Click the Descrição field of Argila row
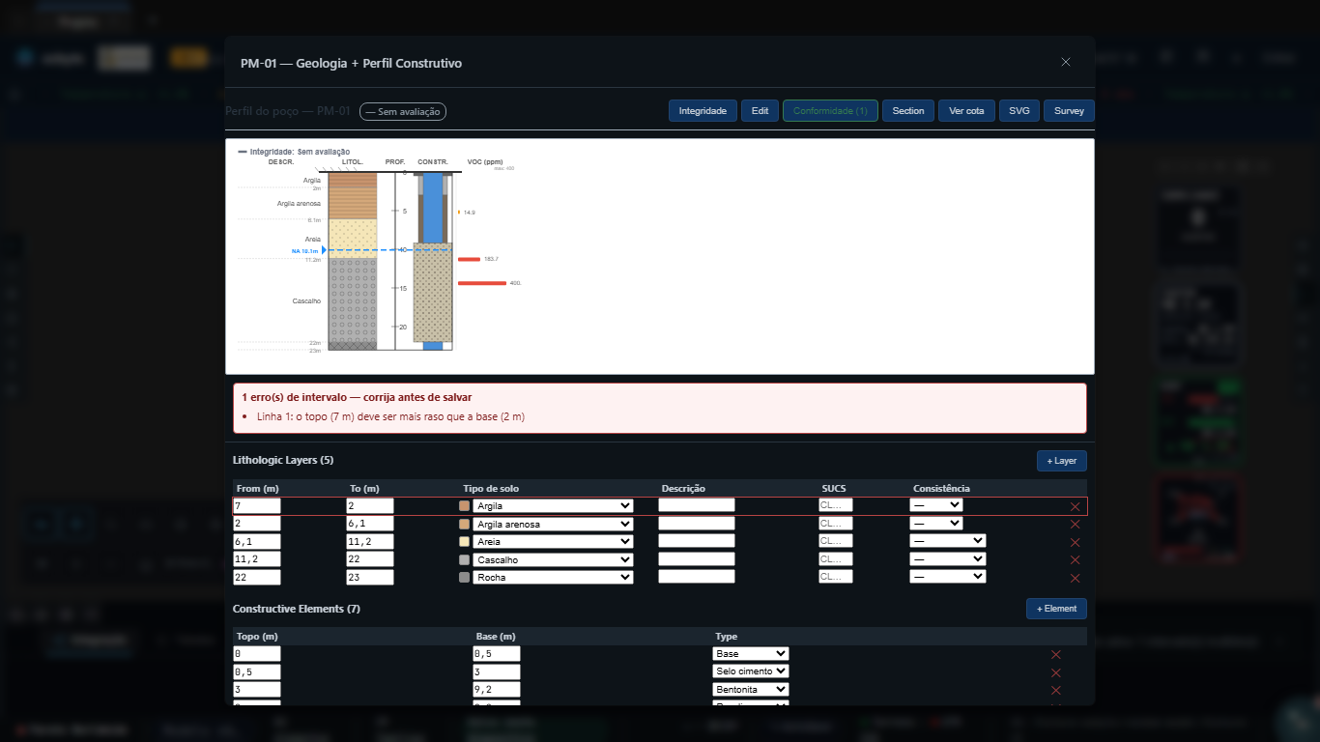Screen dimensions: 1320x742 tap(697, 504)
